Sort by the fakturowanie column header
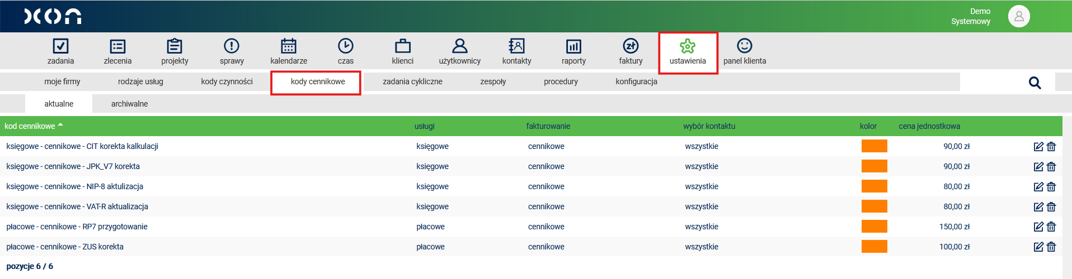 548,126
